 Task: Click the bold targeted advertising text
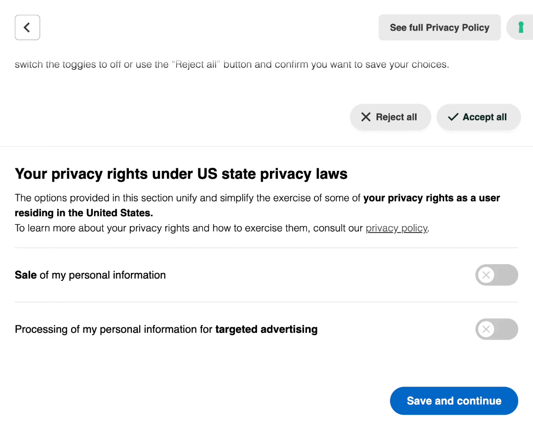pos(266,329)
